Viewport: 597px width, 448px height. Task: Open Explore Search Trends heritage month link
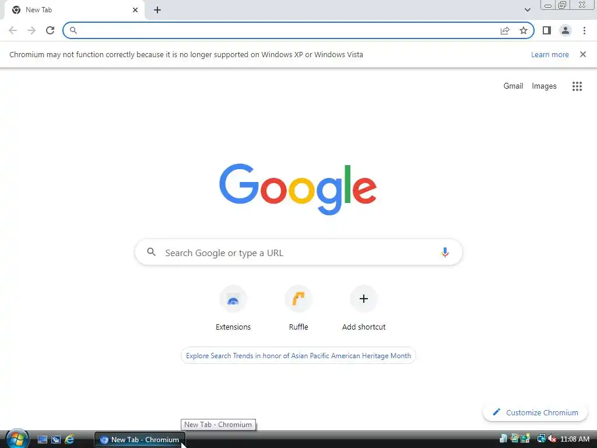point(298,355)
